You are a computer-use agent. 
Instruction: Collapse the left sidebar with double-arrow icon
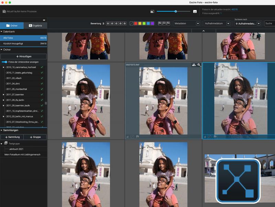tap(44, 20)
